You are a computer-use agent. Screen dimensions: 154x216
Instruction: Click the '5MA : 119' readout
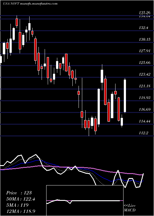tap(17, 205)
